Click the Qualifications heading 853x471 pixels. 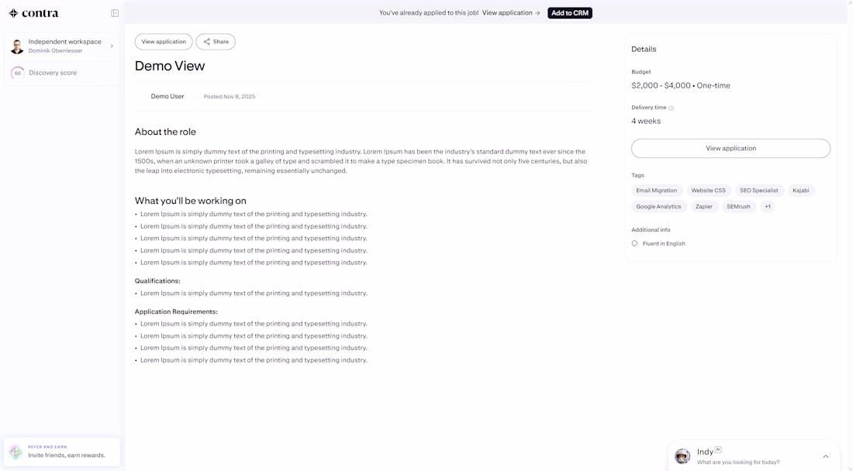click(157, 281)
